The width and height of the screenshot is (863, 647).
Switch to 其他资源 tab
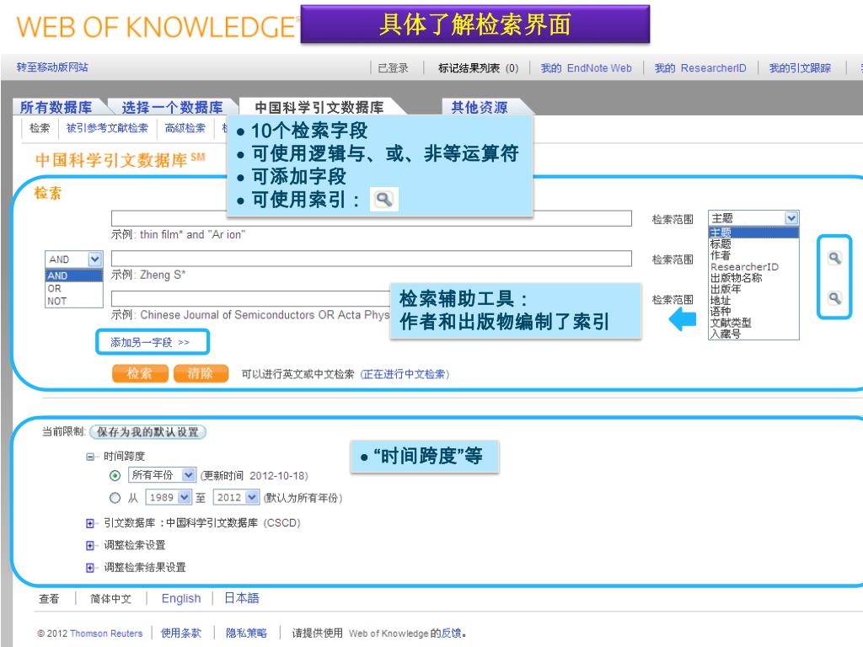click(x=480, y=107)
